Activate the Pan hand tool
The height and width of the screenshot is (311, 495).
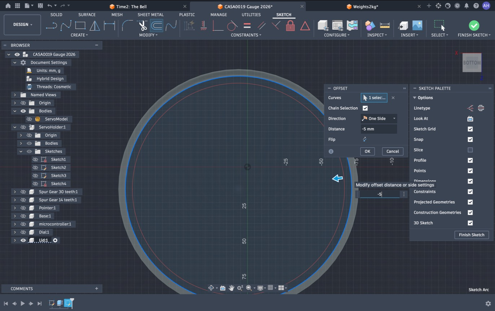click(x=231, y=288)
